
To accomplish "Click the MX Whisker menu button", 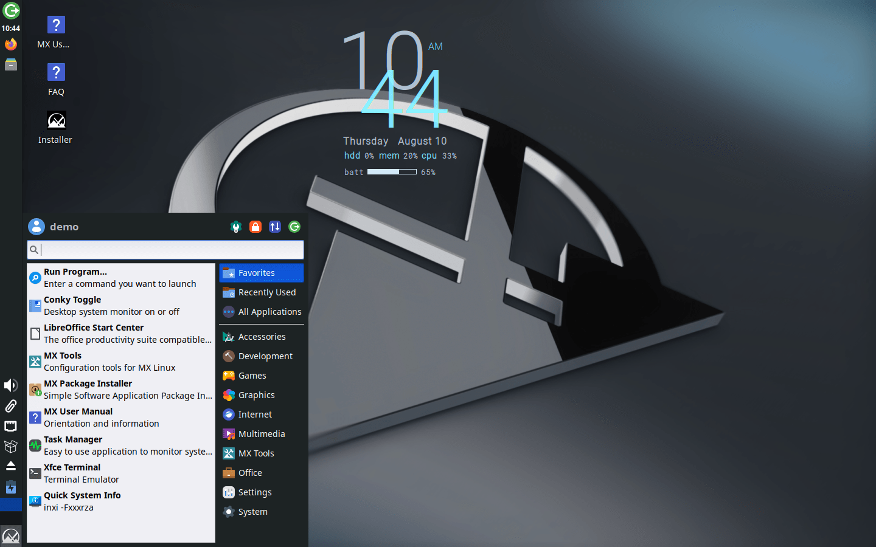I will click(11, 536).
